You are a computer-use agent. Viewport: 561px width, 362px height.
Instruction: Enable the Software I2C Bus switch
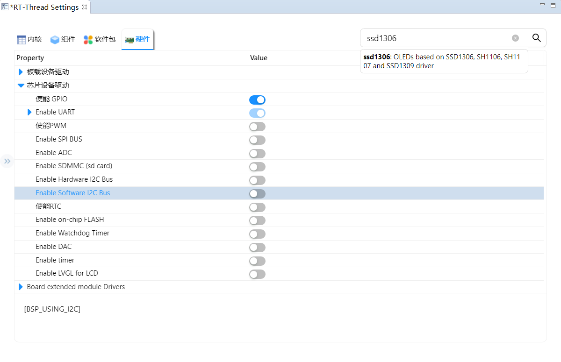[257, 194]
